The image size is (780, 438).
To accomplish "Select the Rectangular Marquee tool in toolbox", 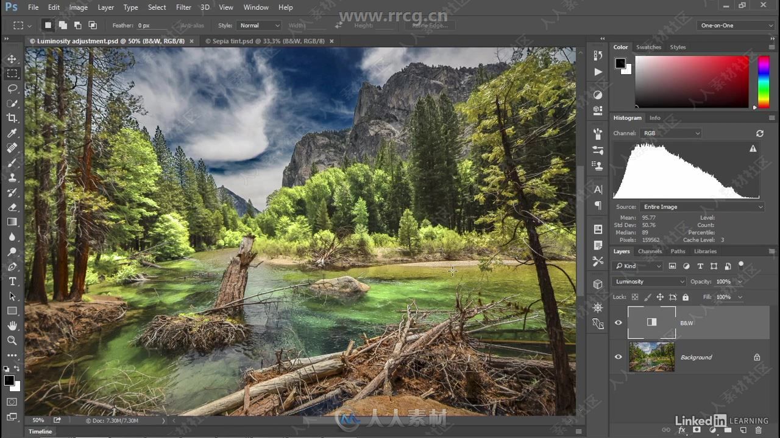I will [x=12, y=74].
